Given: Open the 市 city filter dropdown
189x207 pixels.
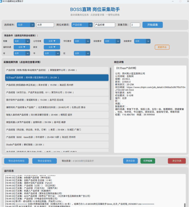Looking at the screenshot, I should click(52, 53).
